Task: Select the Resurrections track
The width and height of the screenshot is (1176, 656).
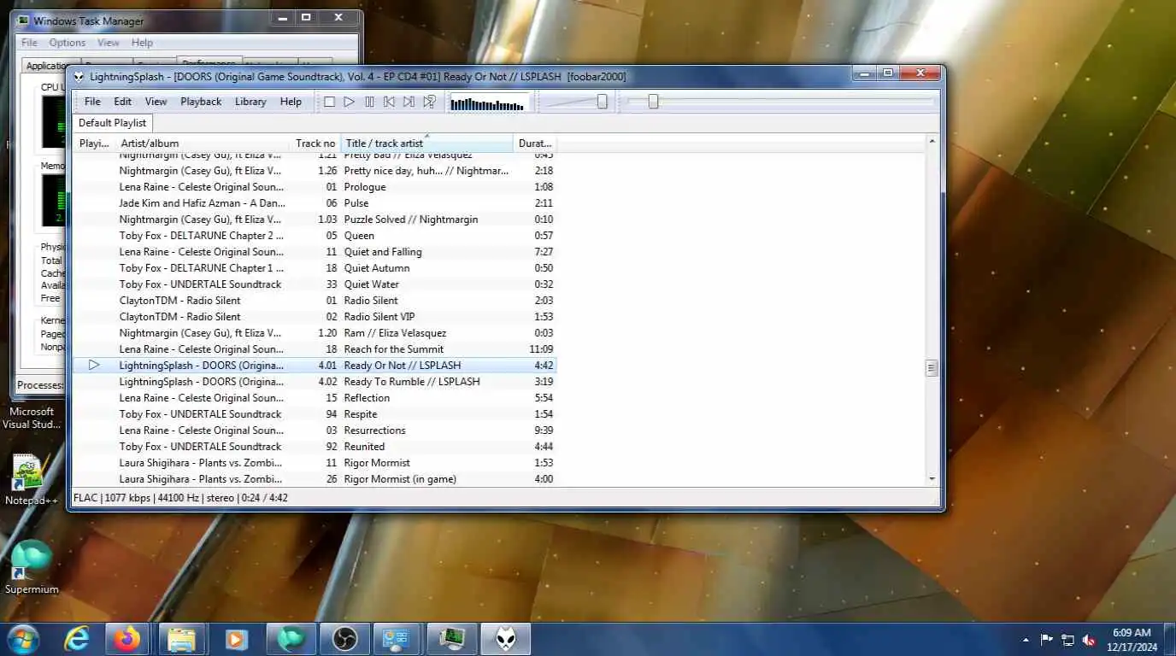Action: [x=315, y=430]
